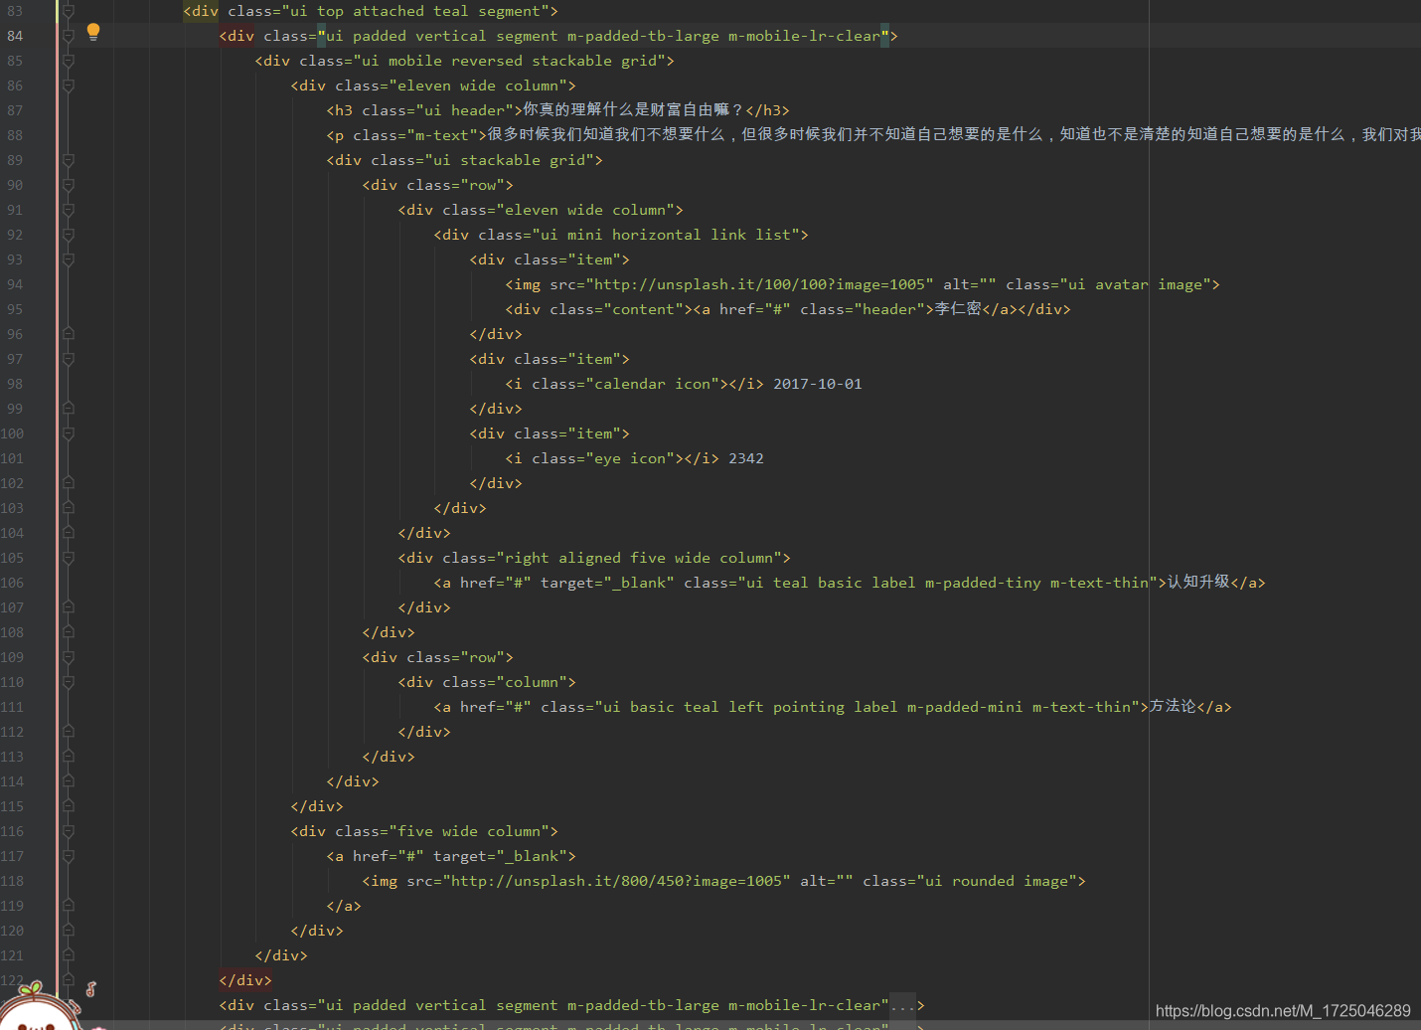Click the 'ui avatar image' class value on line 94

(x=1135, y=284)
